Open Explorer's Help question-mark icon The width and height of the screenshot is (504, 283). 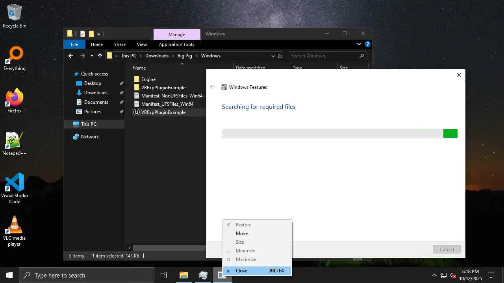coord(368,44)
